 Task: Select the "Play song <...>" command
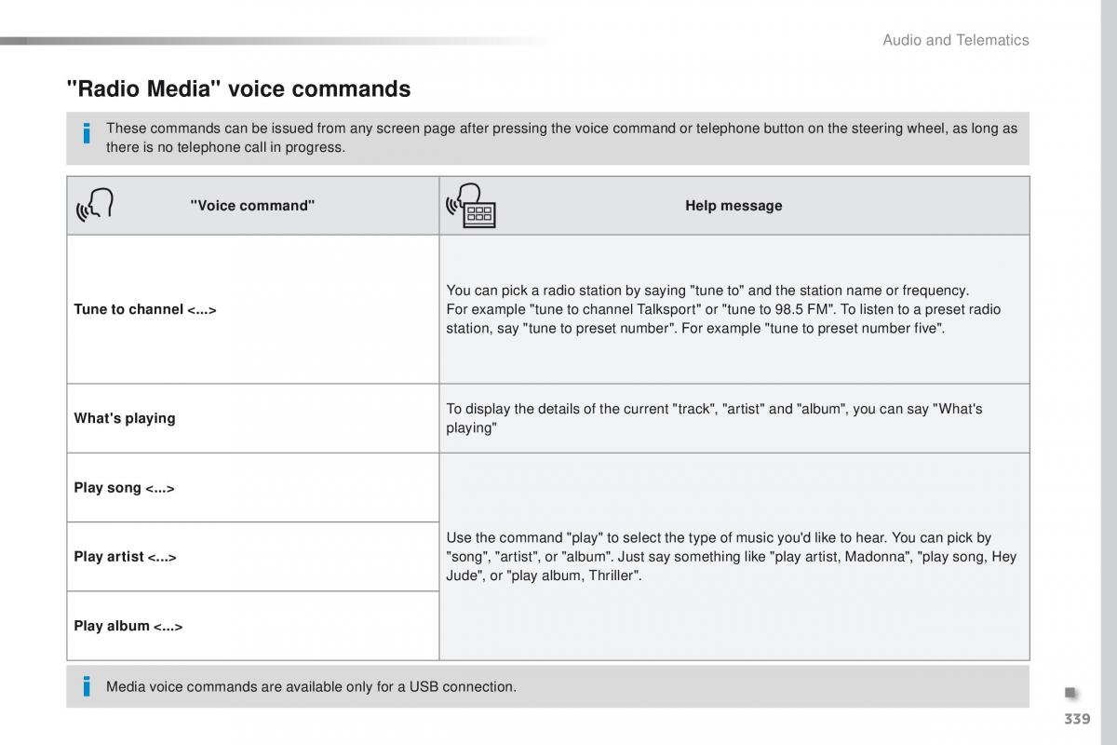point(124,488)
